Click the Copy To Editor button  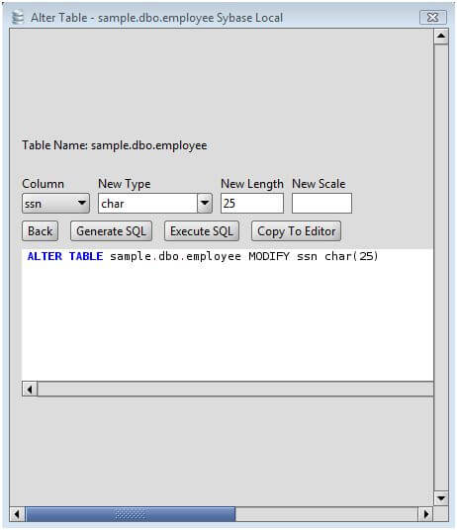[297, 231]
